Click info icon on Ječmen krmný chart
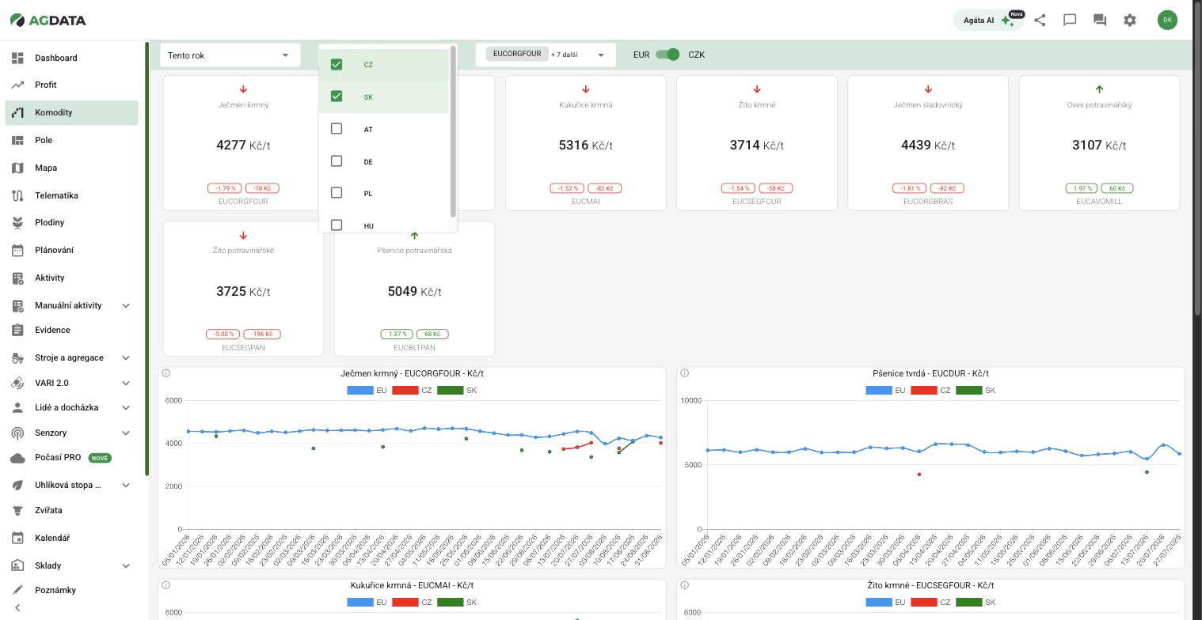1202x620 pixels. (166, 373)
